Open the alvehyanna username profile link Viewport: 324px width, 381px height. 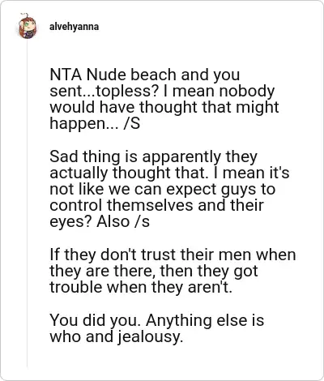[x=74, y=27]
